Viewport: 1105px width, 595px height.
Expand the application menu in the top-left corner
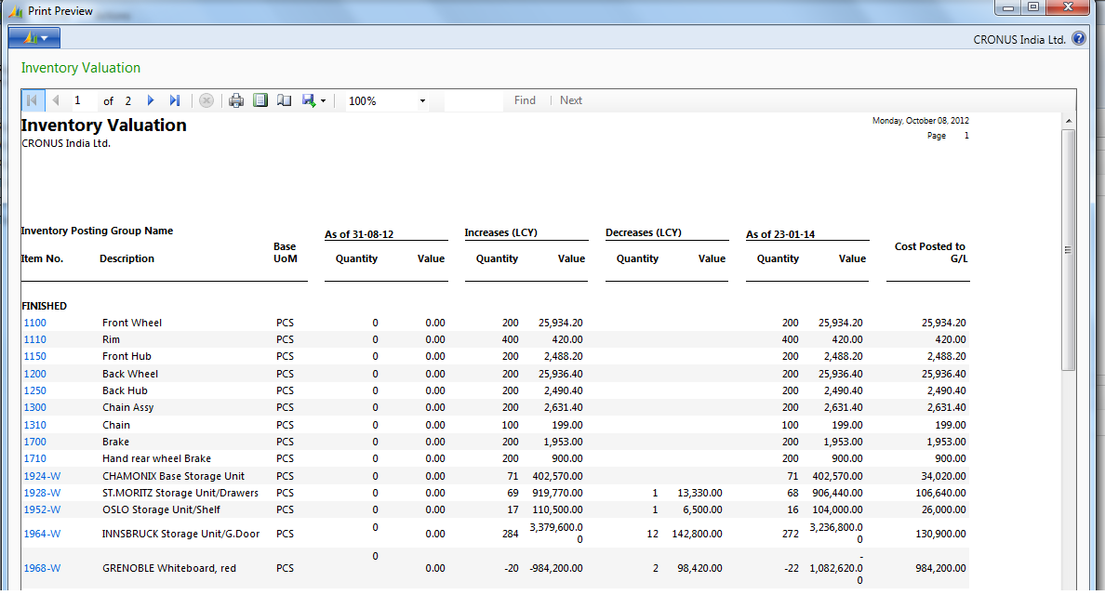pos(33,37)
